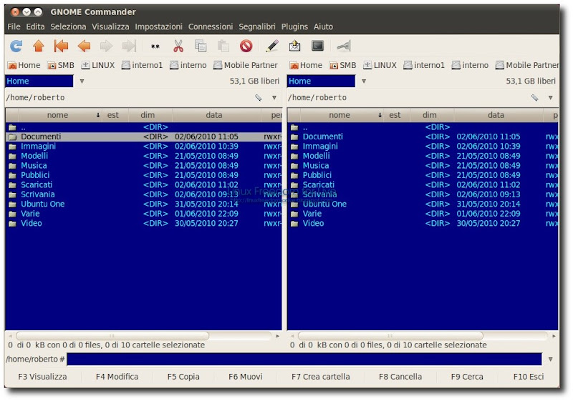Open the Connessioni menu
Viewport: 573px width, 401px height.
[x=211, y=26]
